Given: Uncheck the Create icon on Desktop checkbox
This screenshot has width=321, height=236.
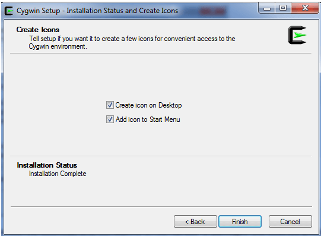Looking at the screenshot, I should point(110,105).
